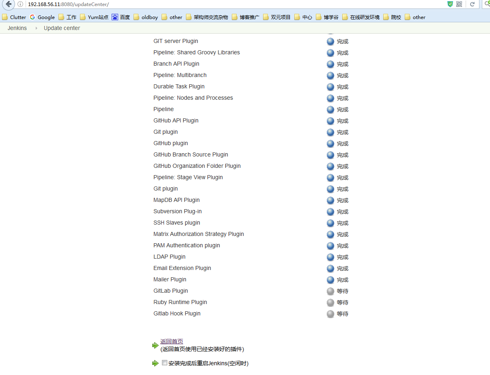This screenshot has height=375, width=490.
Task: Click the status ball for MapDB API Plugin
Action: tap(330, 200)
